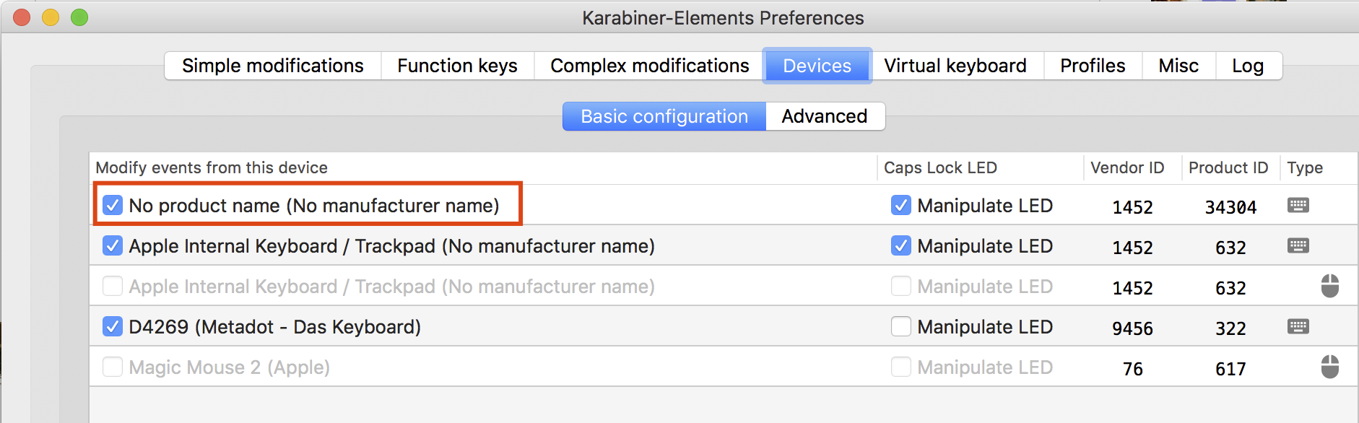
Task: Click mouse icon for disabled Apple Internal Trackpad
Action: pyautogui.click(x=1329, y=287)
